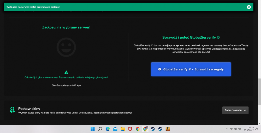Click the 'Postaw skiny' section title

click(29, 108)
